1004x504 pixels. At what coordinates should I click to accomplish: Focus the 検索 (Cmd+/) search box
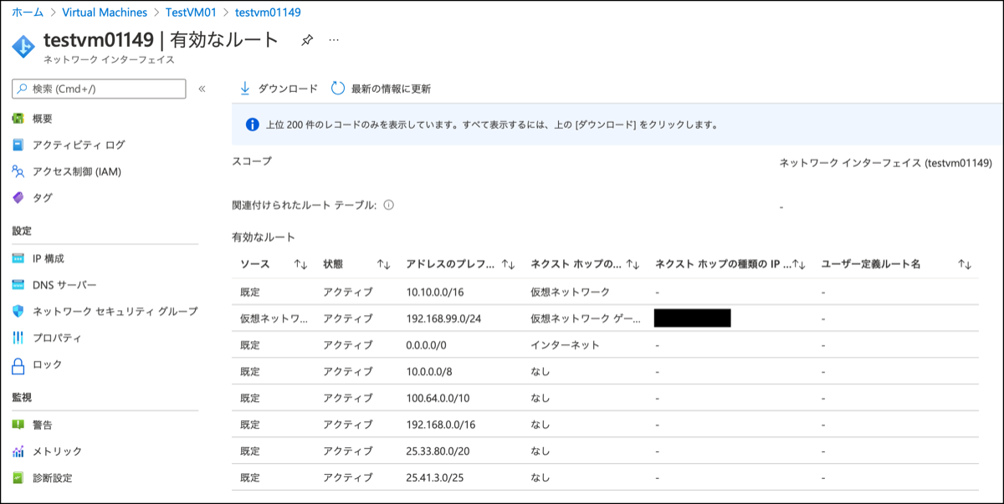click(x=99, y=89)
